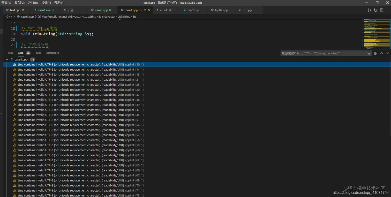The image size is (391, 197).
Task: Show the 输出 output panel tab
Action: pyautogui.click(x=38, y=53)
